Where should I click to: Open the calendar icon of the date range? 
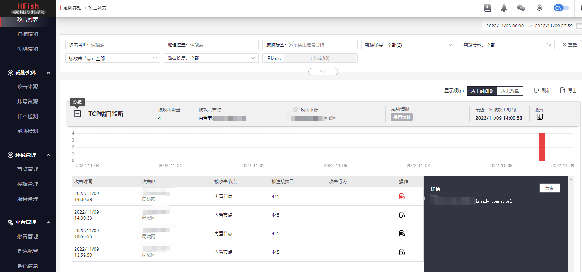(x=579, y=26)
